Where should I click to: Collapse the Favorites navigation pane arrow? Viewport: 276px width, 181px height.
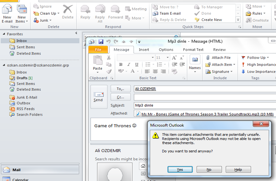pos(76,33)
